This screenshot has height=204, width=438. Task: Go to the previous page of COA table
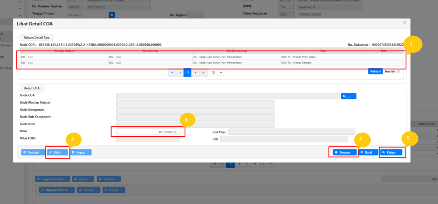pos(180,72)
